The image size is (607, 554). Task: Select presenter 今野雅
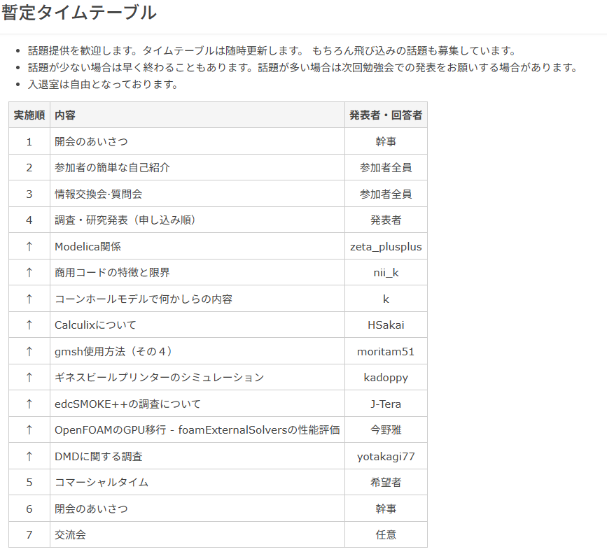coord(386,429)
